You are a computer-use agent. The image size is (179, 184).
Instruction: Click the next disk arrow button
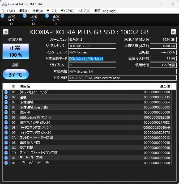pos(173,32)
